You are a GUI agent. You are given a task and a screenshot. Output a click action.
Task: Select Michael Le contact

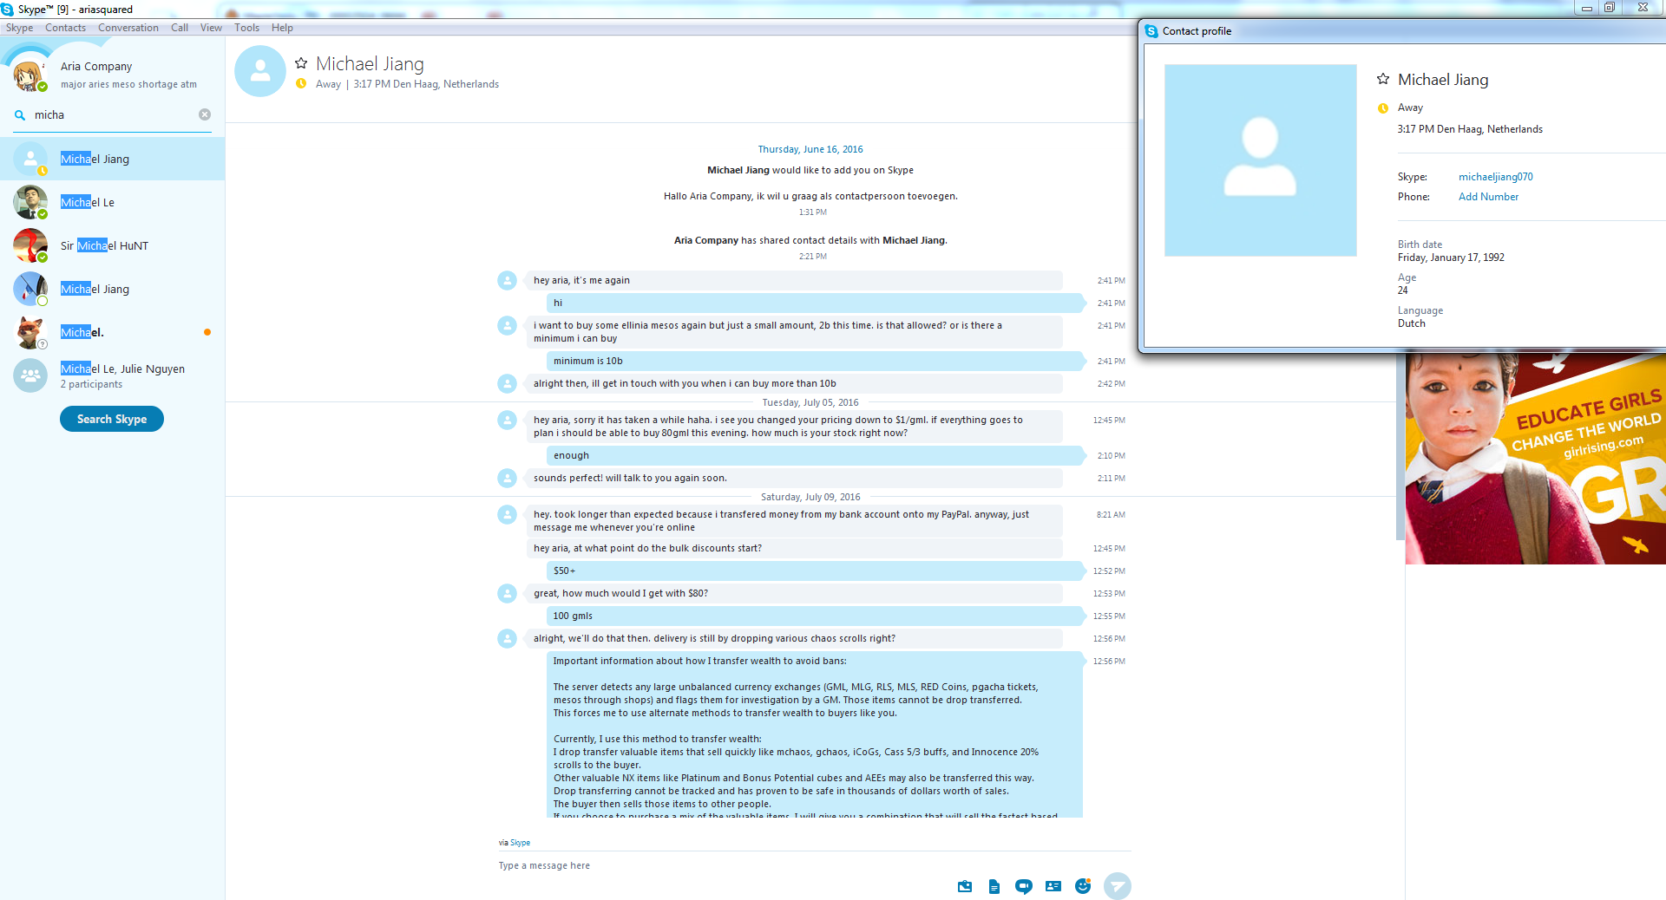pos(113,202)
